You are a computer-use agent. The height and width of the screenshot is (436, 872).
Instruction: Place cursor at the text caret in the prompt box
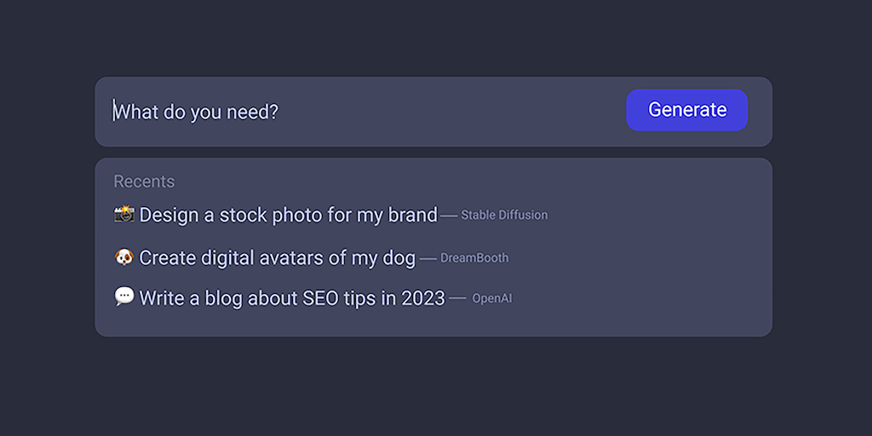tap(115, 111)
